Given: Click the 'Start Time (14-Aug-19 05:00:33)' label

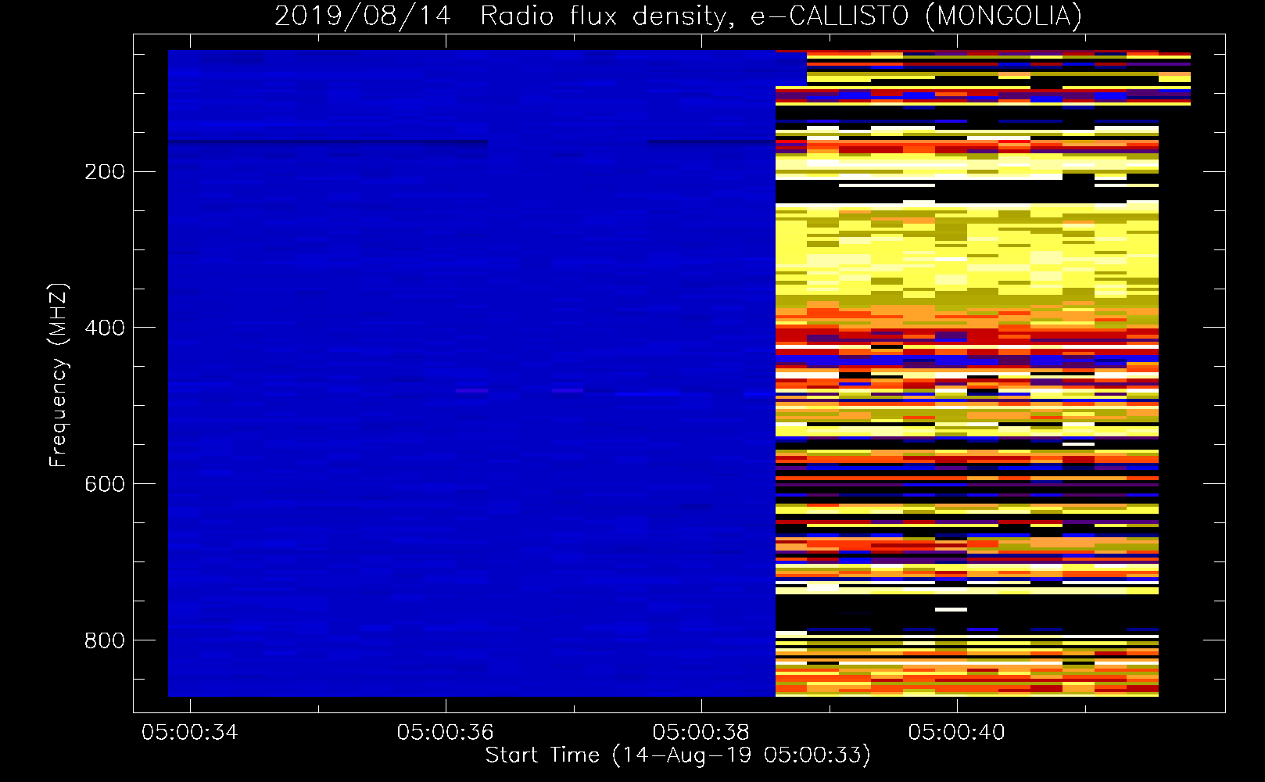Looking at the screenshot, I should pyautogui.click(x=678, y=755).
